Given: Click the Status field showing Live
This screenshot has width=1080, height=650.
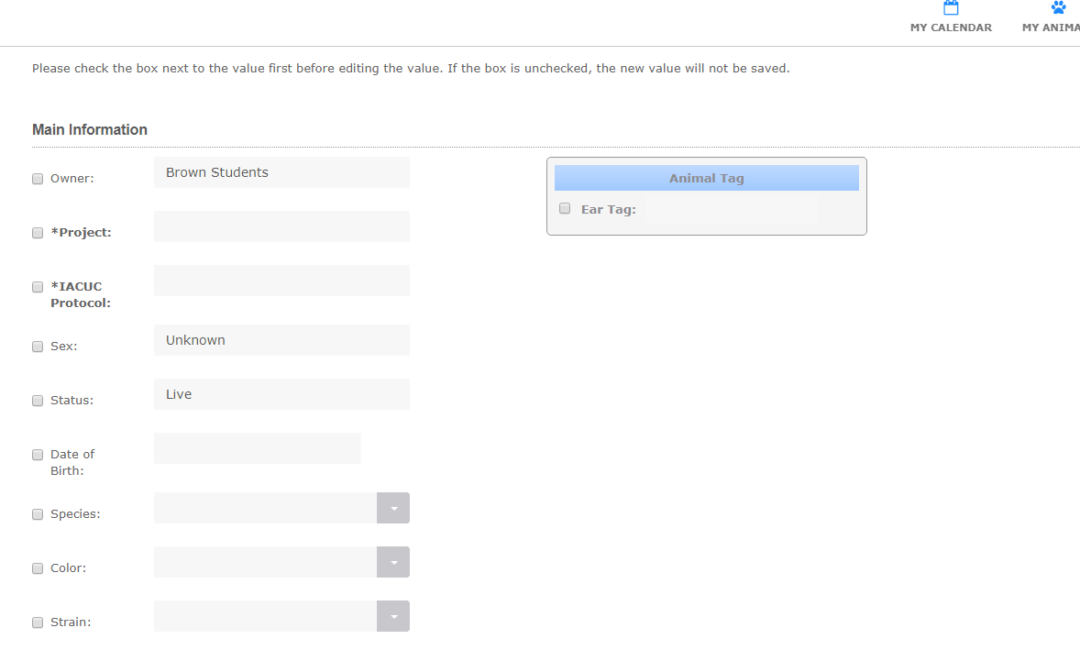Looking at the screenshot, I should tap(281, 394).
